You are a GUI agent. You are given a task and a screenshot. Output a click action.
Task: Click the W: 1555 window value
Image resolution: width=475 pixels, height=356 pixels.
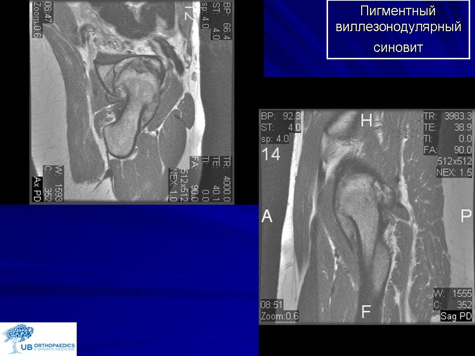(453, 293)
